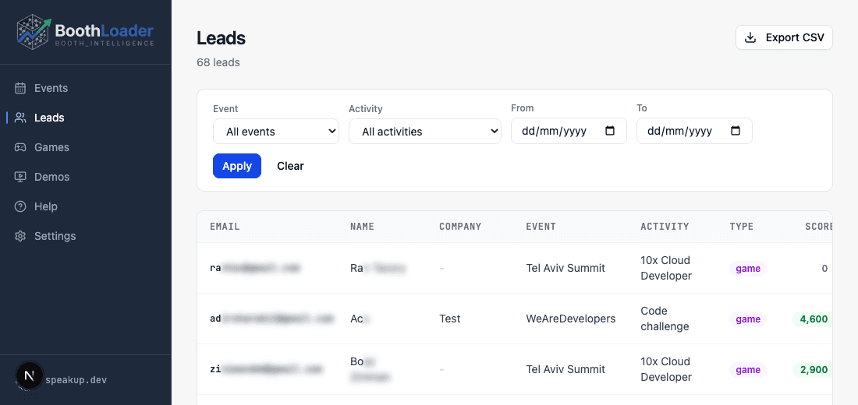The height and width of the screenshot is (405, 858).
Task: Click the BoothLoader logo
Action: tap(85, 32)
